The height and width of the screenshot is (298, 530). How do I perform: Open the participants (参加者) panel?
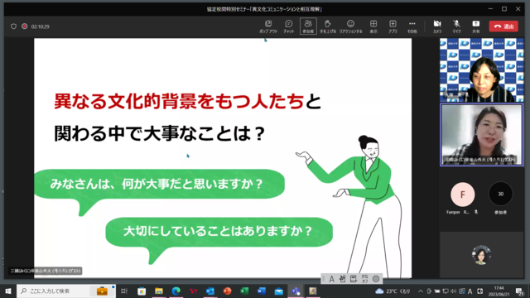(308, 26)
